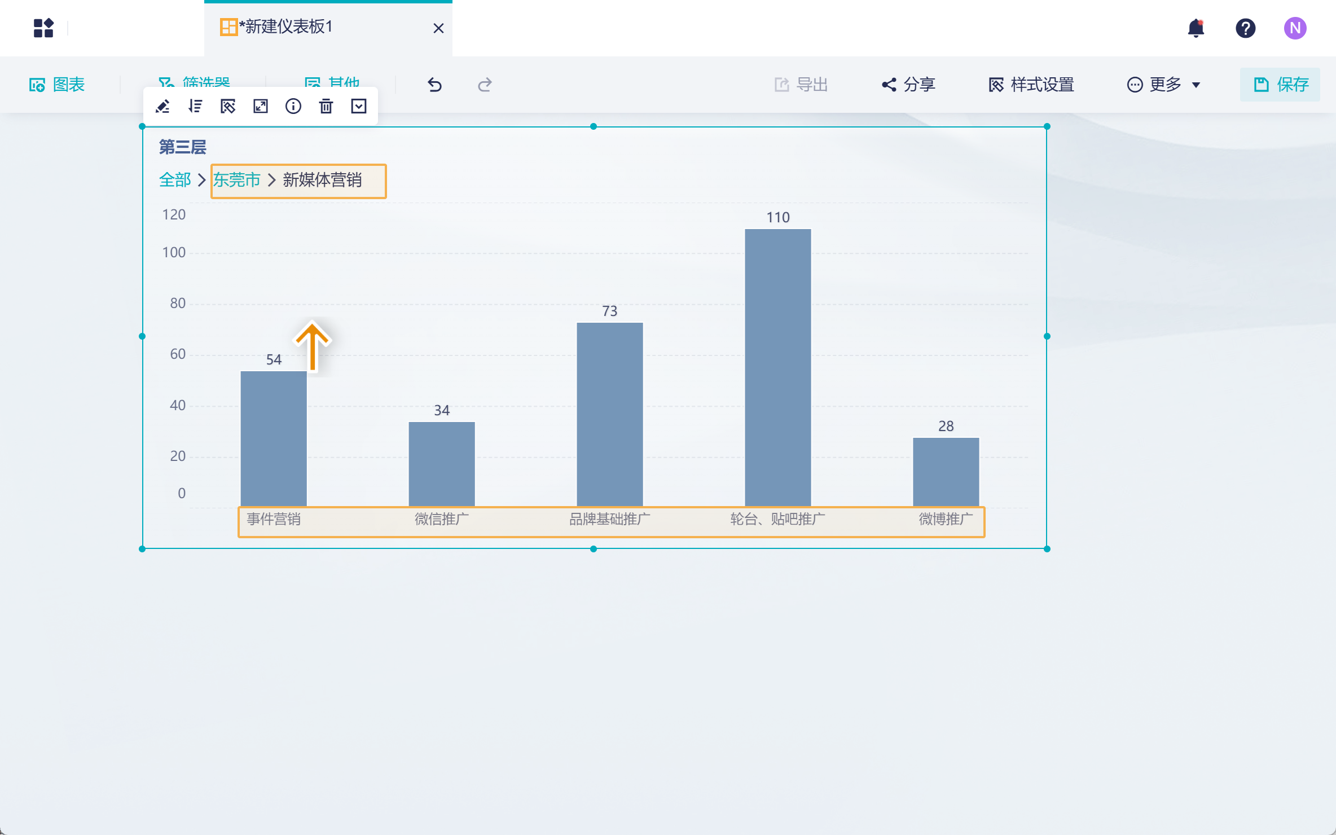
Task: Click the 品牌基础推广 axis label
Action: (610, 519)
